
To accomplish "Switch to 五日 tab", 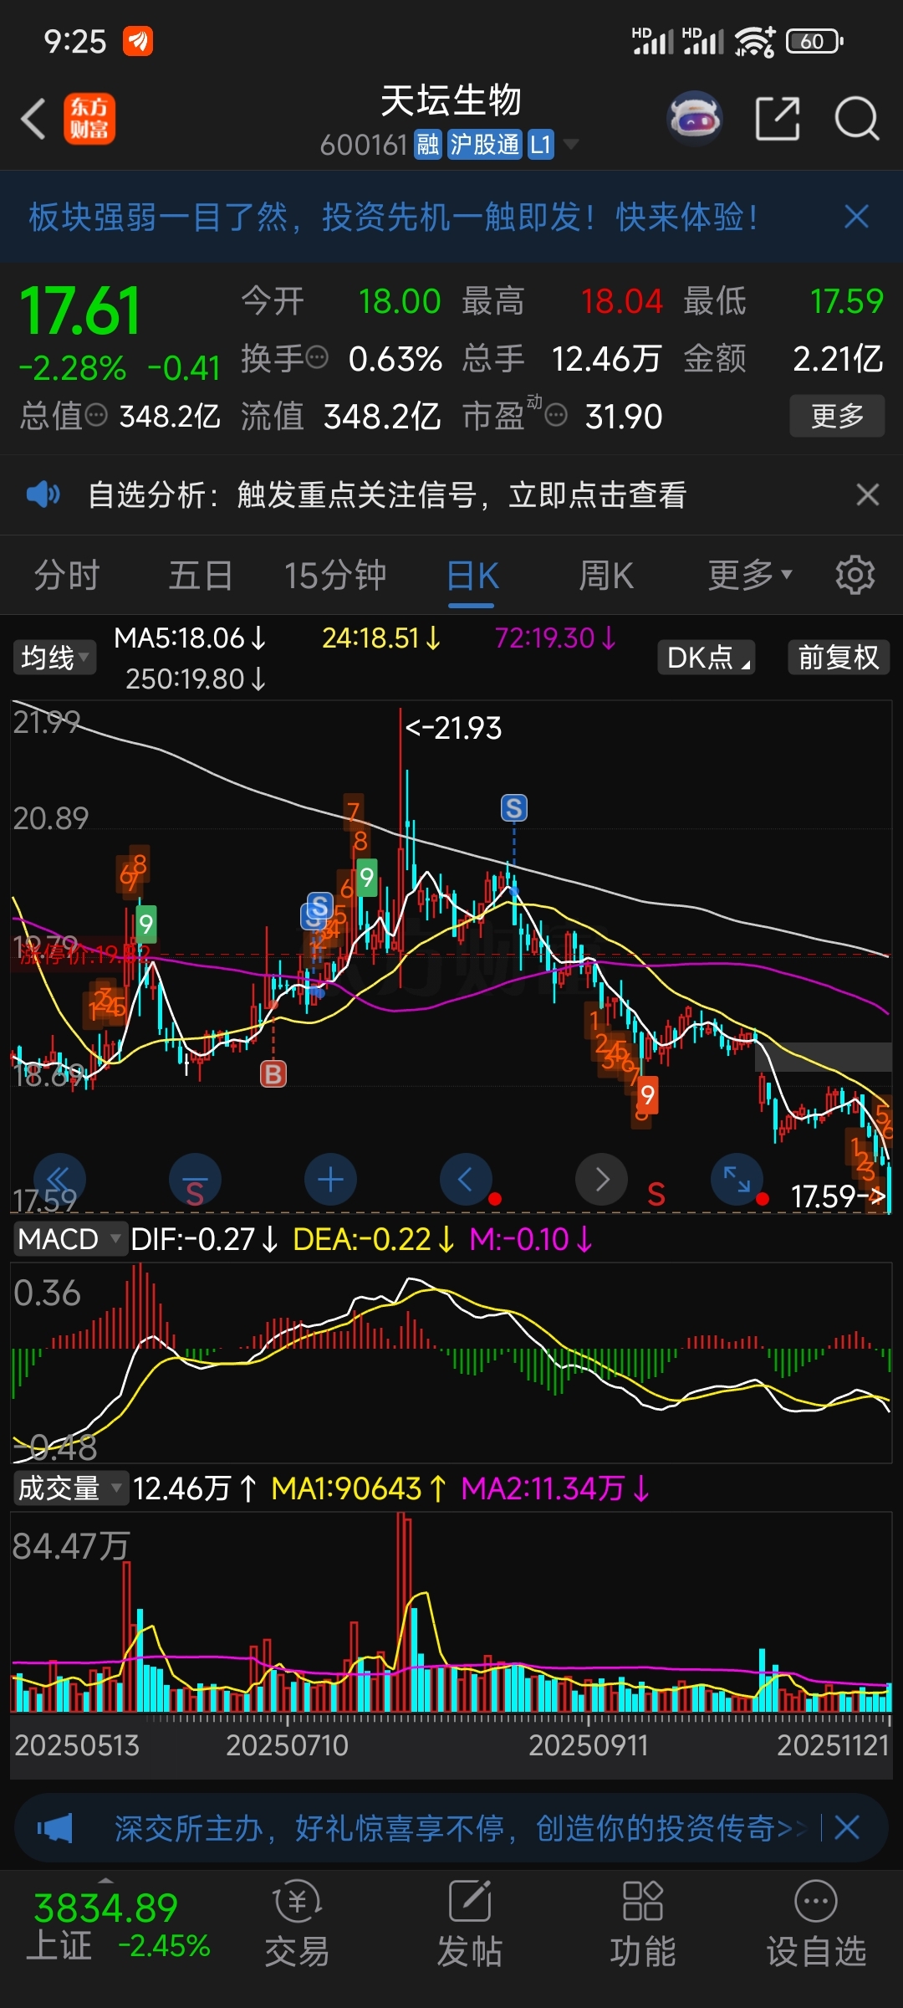I will point(201,575).
